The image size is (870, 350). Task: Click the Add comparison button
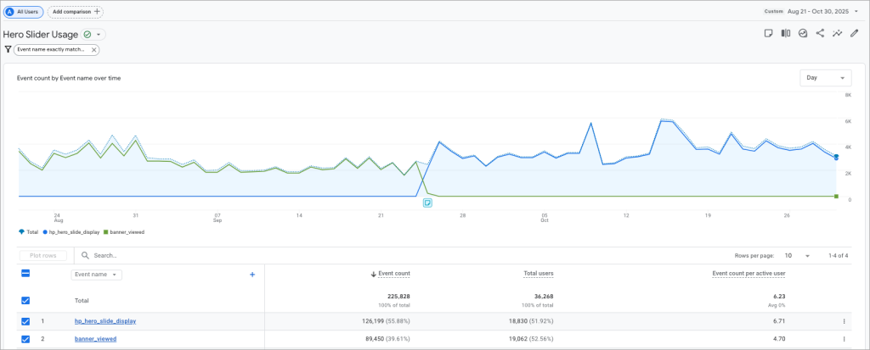pos(75,11)
